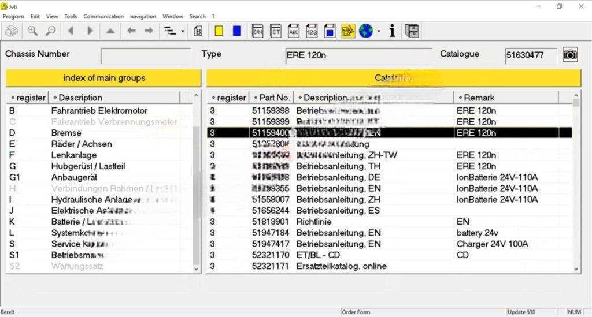
Task: Select the blue square toolbar swatch
Action: (236, 31)
